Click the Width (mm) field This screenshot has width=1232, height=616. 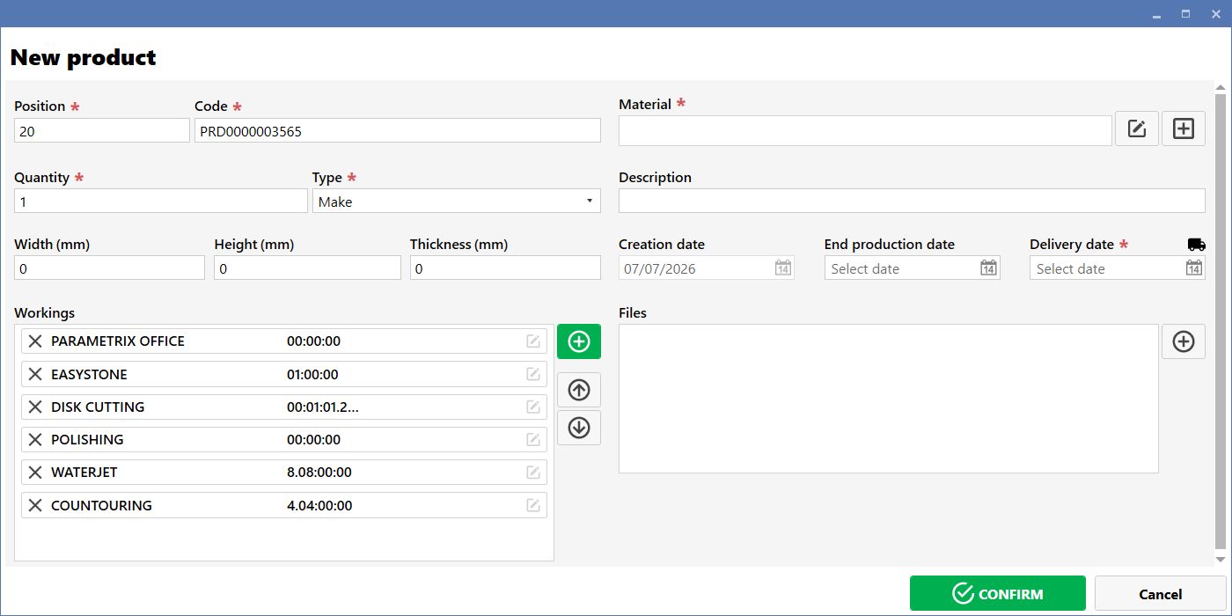pos(109,268)
